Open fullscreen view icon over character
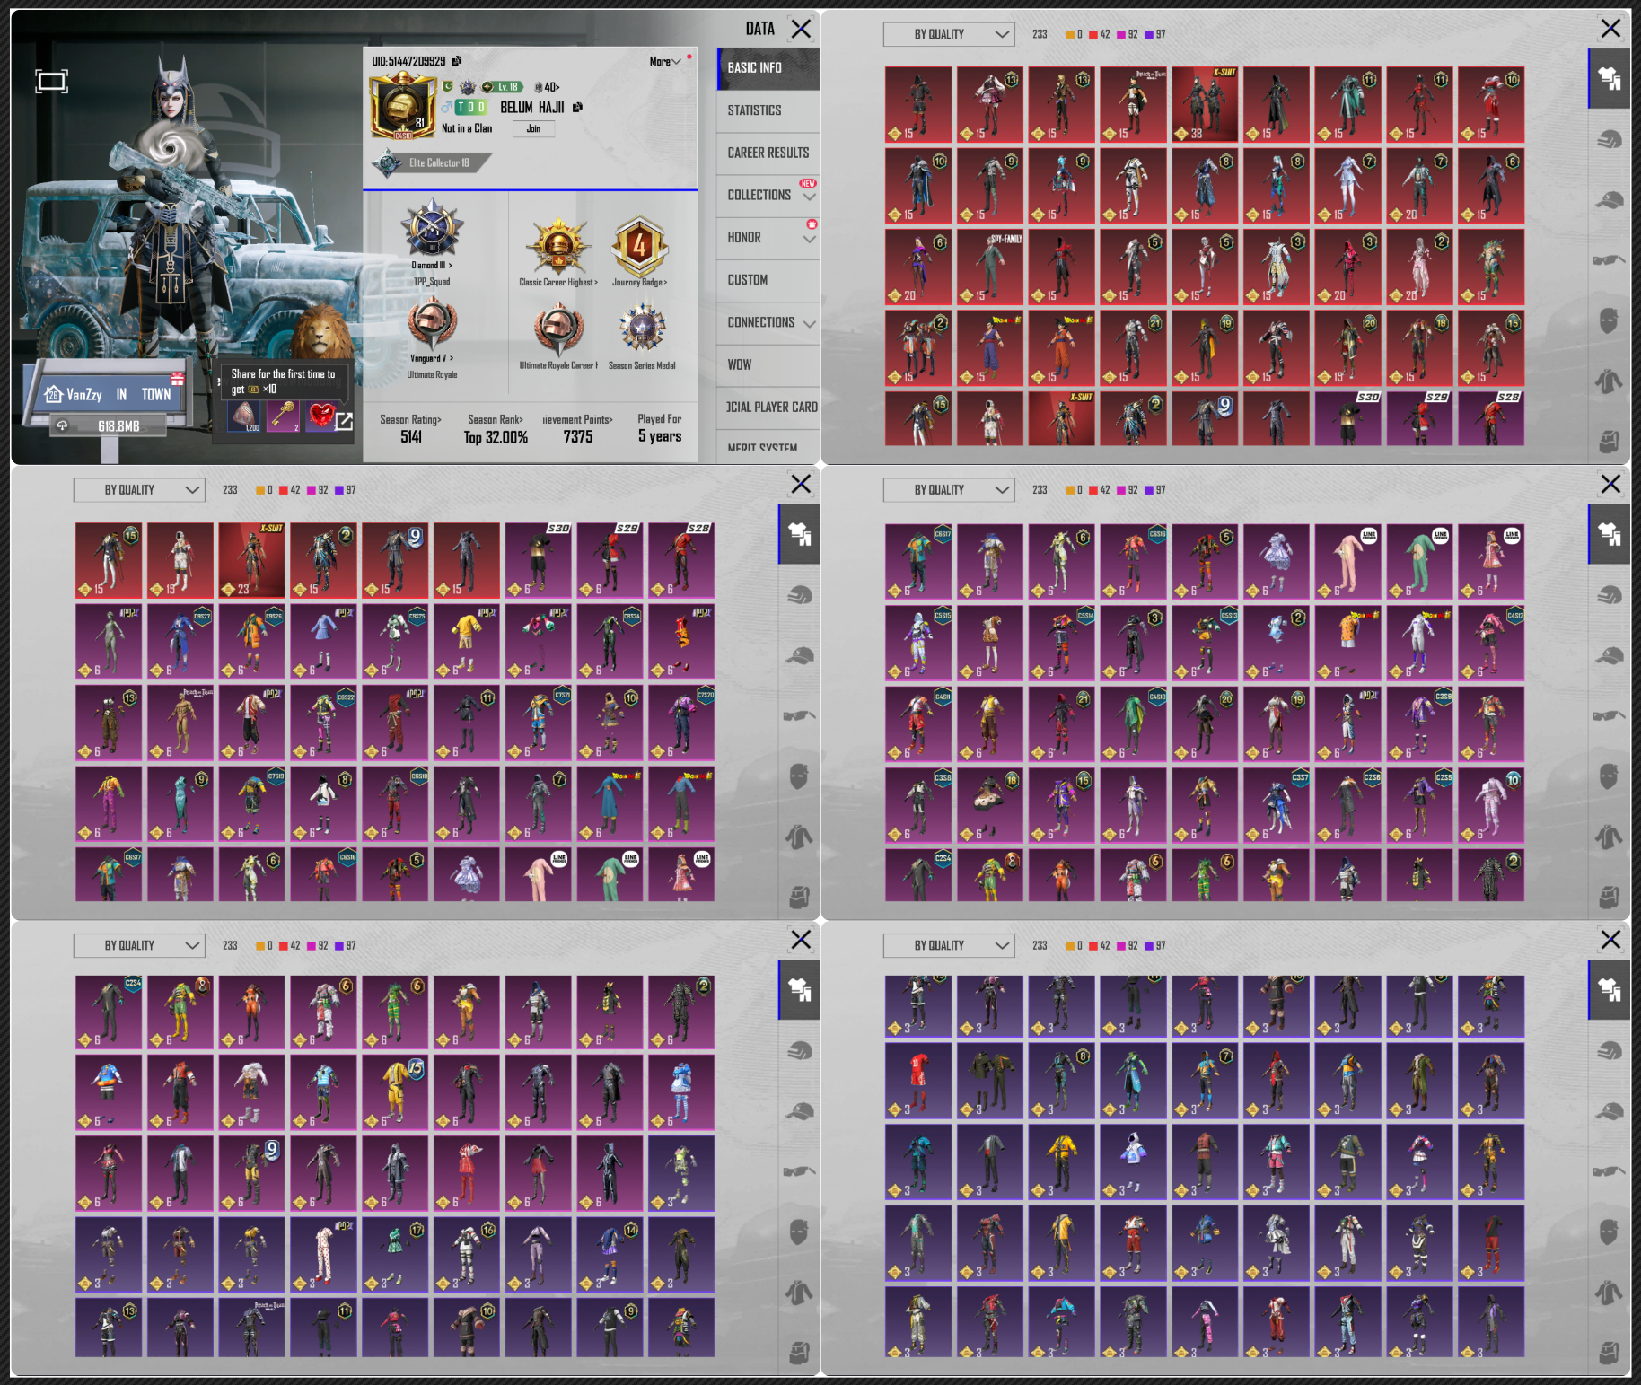 pos(51,82)
